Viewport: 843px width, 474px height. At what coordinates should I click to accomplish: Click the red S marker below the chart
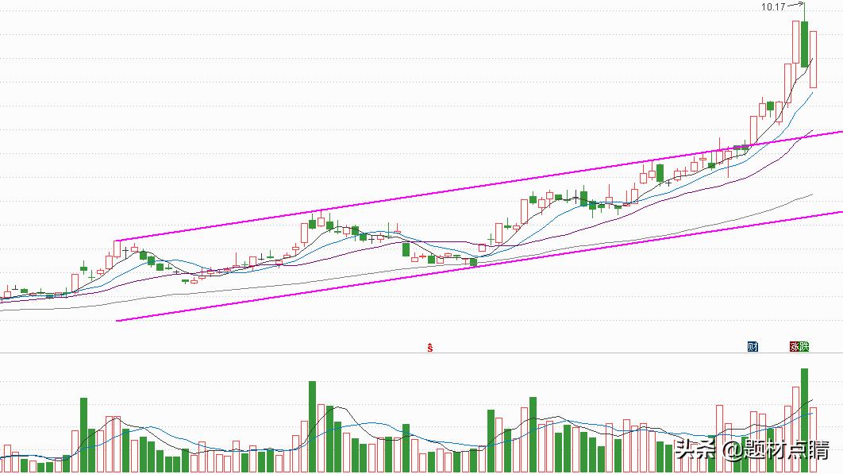click(x=429, y=348)
